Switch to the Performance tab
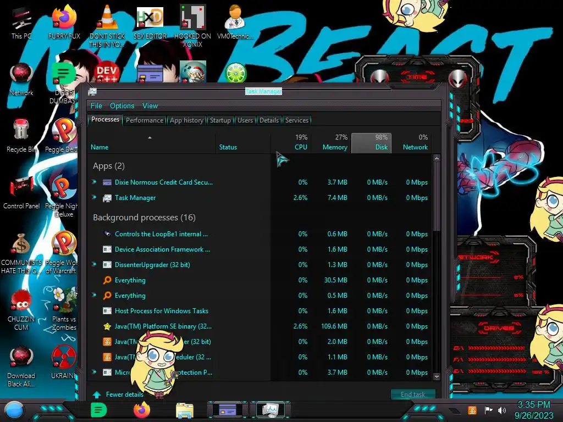The width and height of the screenshot is (563, 422). pos(145,120)
